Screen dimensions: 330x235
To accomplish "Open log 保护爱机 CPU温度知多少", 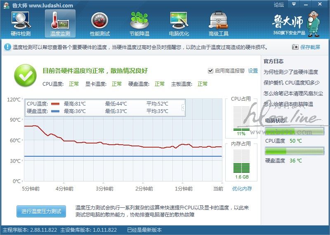I will [x=292, y=83].
